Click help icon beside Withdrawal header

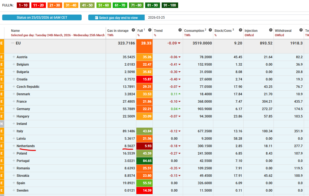point(301,30)
